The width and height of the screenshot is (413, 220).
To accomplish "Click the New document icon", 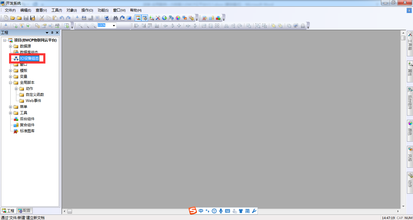I will click(x=6, y=18).
